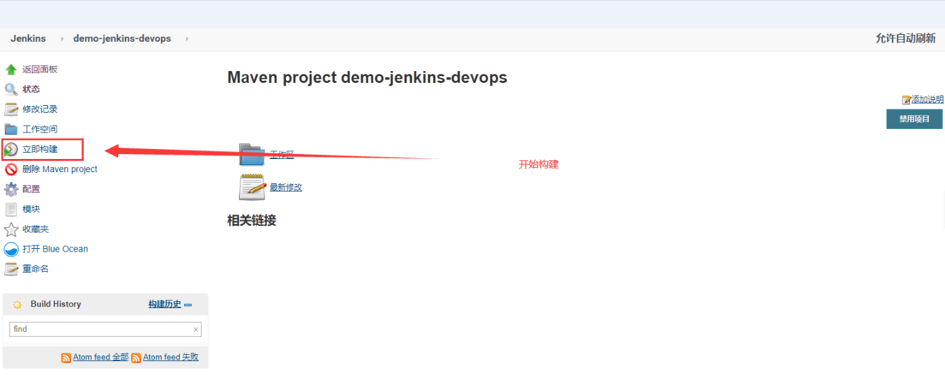Click the edit icon beside 添加说明
Screen dimensions: 945x382
907,100
